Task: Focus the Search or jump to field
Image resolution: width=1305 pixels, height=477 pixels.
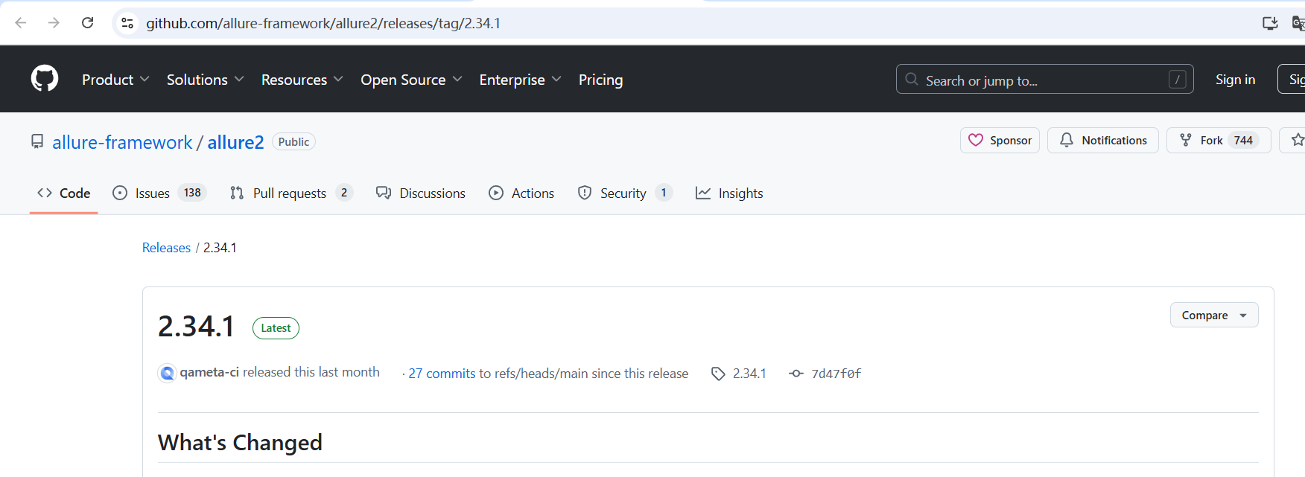Action: coord(1044,79)
